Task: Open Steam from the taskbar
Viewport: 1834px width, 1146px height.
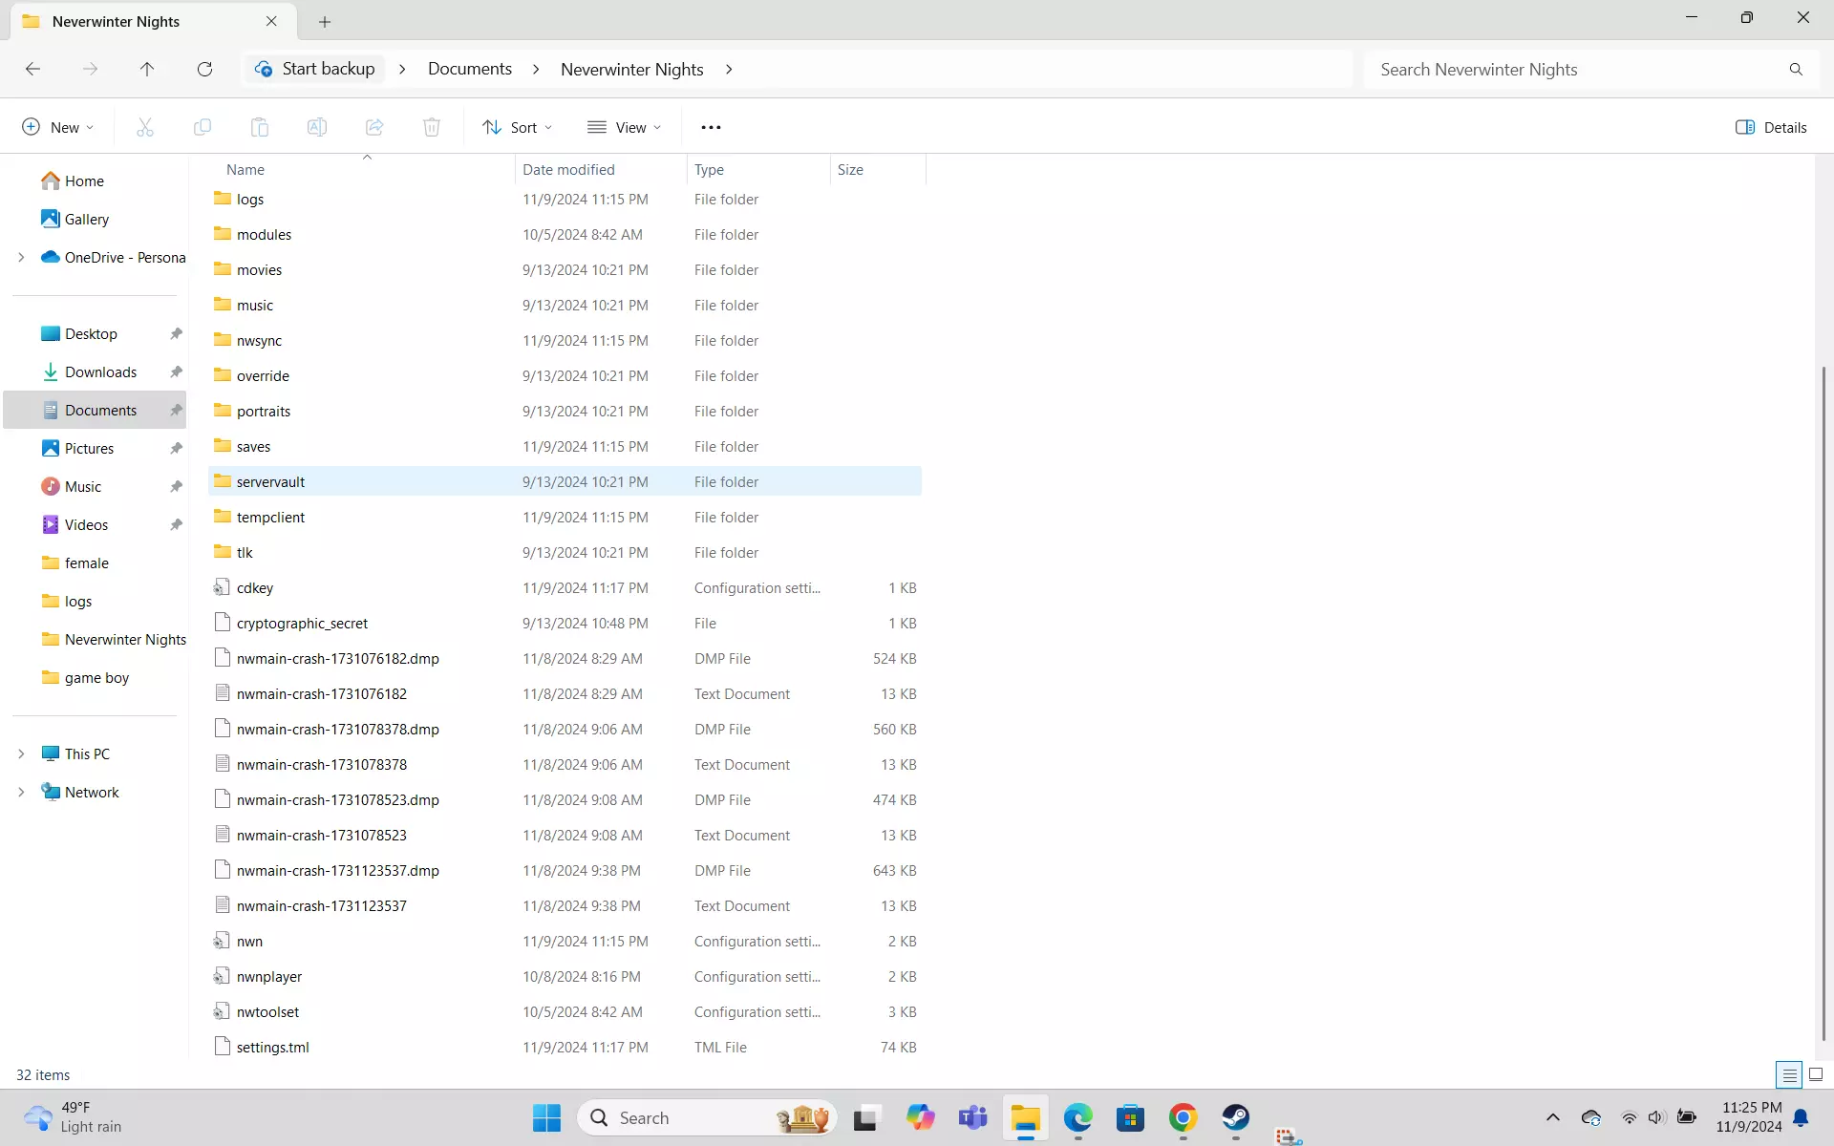Action: coord(1235,1117)
